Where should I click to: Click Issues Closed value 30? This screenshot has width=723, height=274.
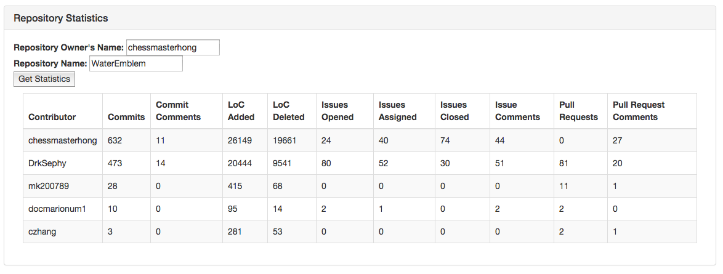pos(445,163)
